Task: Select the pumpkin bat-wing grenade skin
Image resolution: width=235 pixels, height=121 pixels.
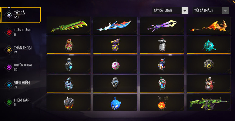Action: click(x=162, y=103)
